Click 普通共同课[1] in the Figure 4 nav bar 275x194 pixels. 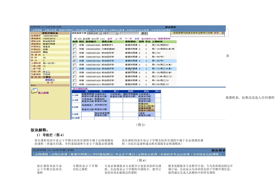[80, 154]
